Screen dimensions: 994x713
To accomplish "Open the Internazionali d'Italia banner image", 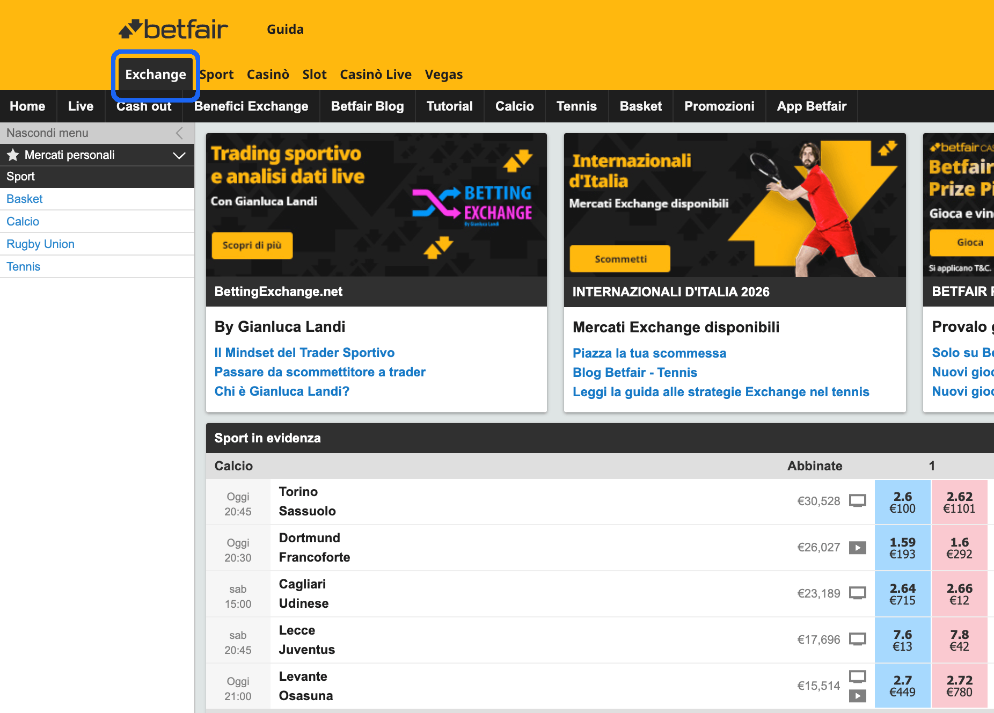I will coord(735,205).
